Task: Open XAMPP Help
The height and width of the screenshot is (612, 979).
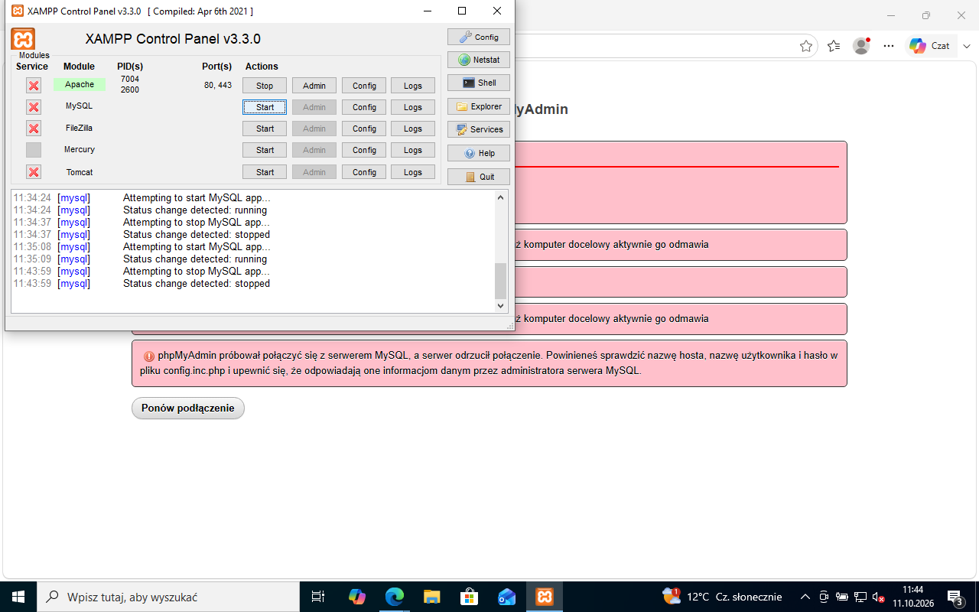Action: point(479,153)
